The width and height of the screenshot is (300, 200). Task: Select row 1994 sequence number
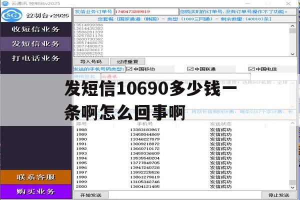[81, 158]
